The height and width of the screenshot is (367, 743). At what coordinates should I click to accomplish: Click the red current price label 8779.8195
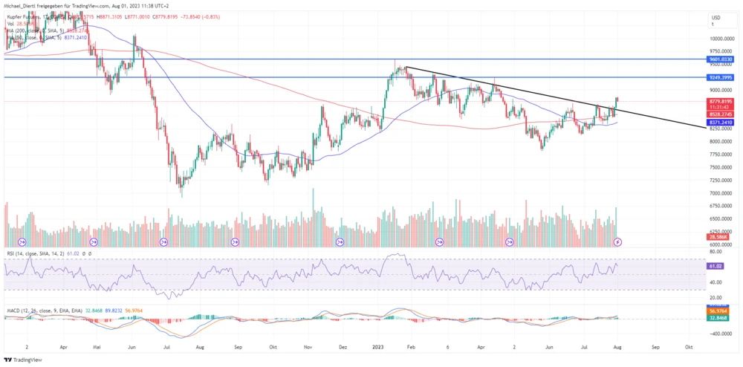pos(720,101)
